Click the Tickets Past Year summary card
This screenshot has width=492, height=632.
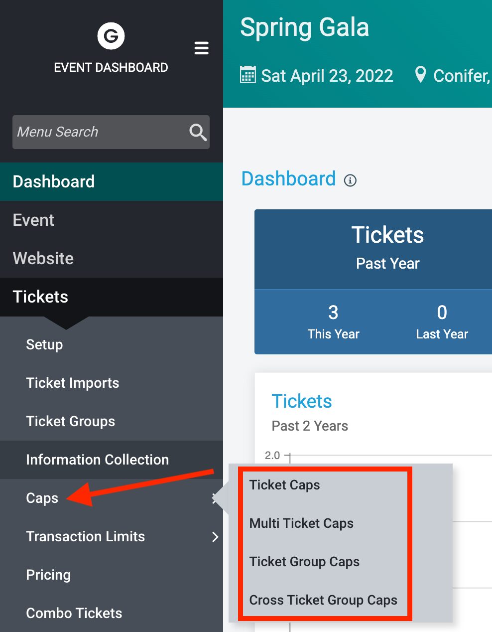click(x=387, y=248)
